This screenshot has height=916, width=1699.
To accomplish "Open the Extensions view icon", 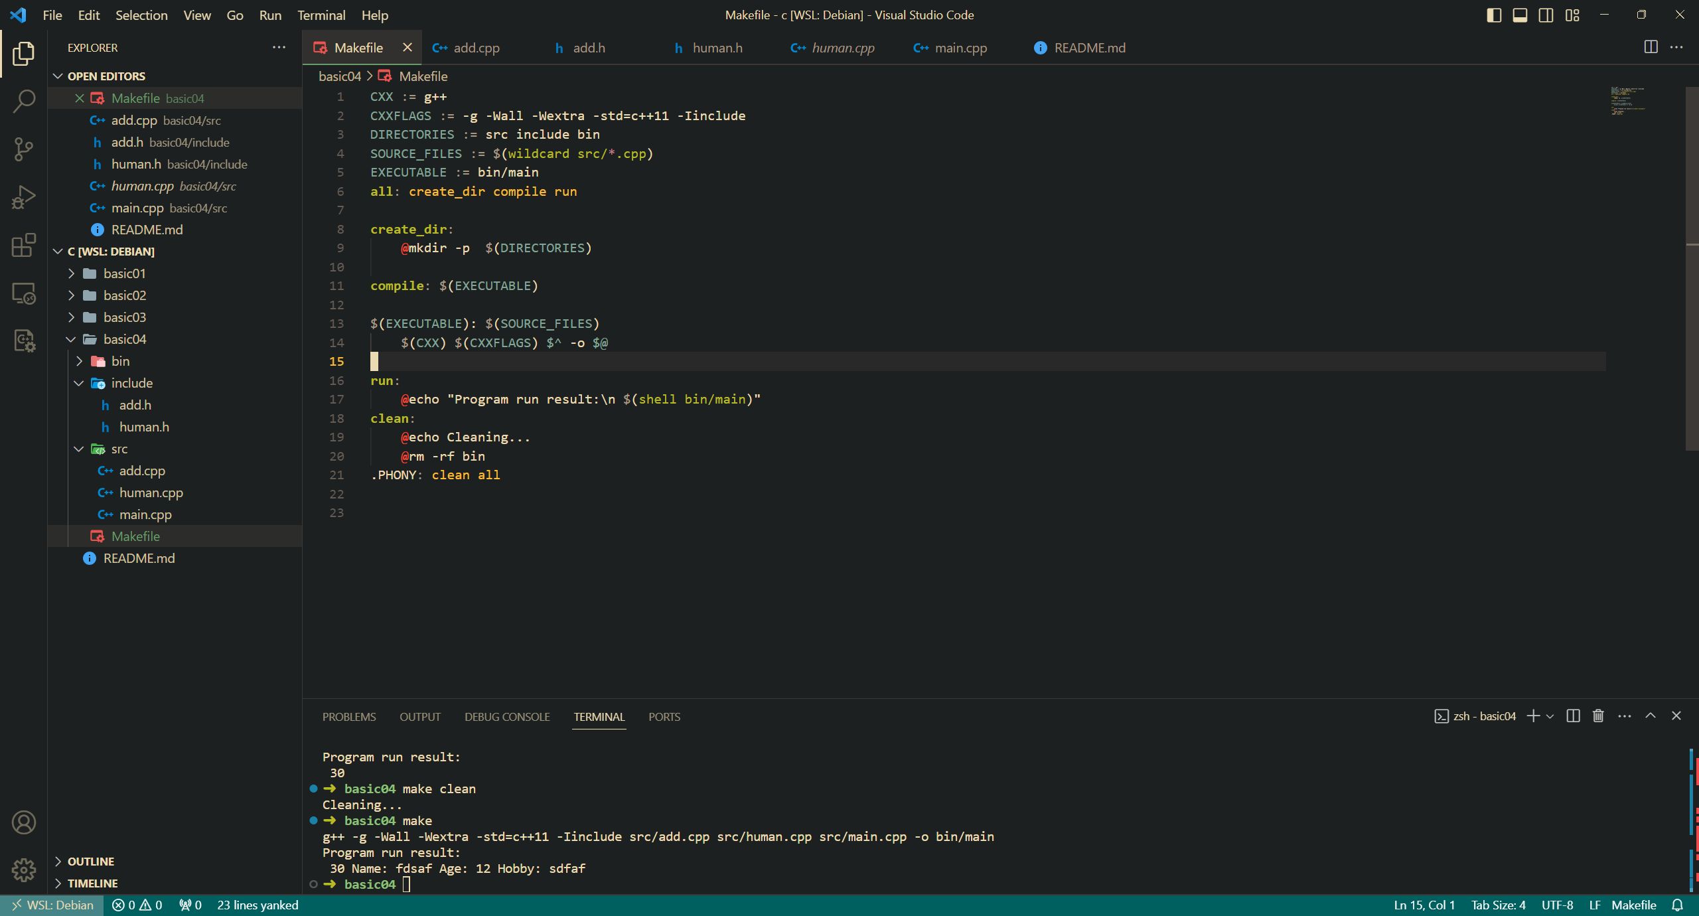I will tap(24, 245).
